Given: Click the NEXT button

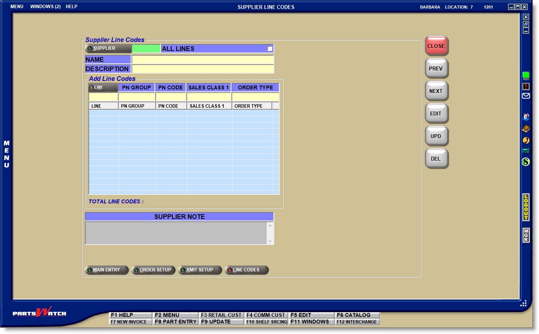Looking at the screenshot, I should pos(436,91).
